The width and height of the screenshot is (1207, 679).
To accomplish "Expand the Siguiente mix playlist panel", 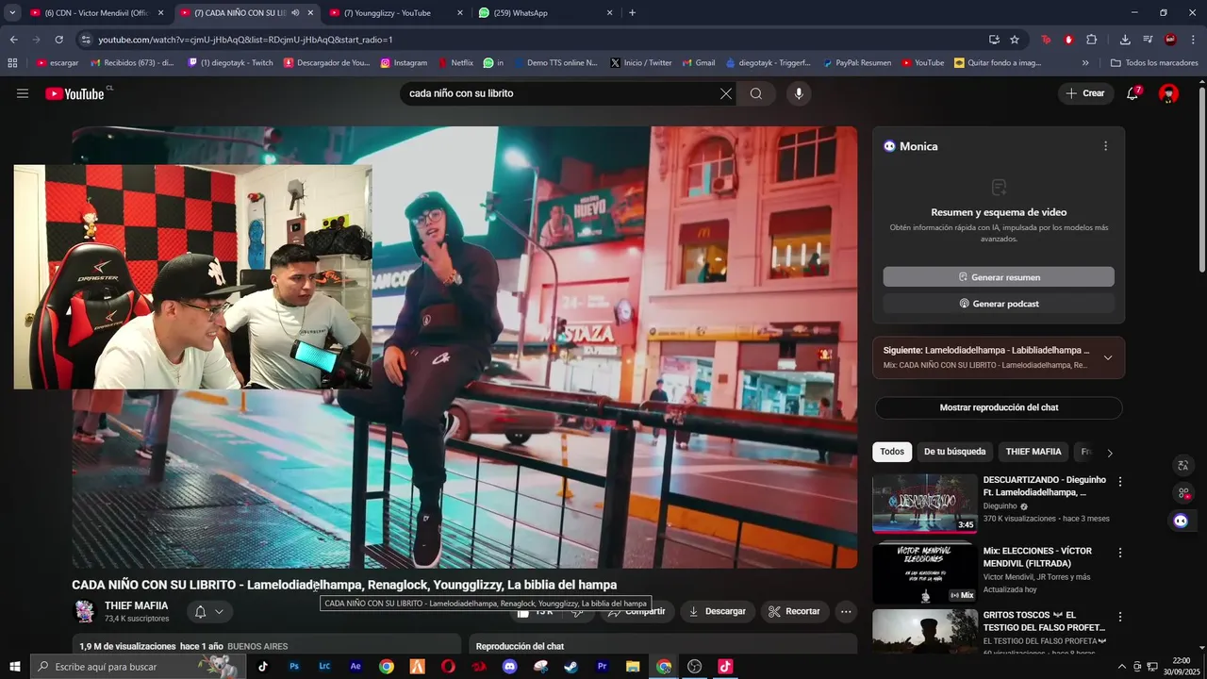I will [1108, 357].
